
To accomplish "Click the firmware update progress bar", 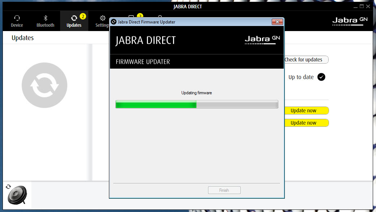I will 197,104.
